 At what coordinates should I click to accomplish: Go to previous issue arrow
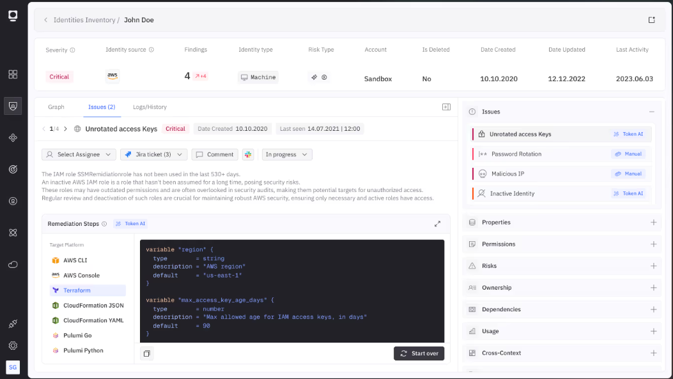coord(43,128)
